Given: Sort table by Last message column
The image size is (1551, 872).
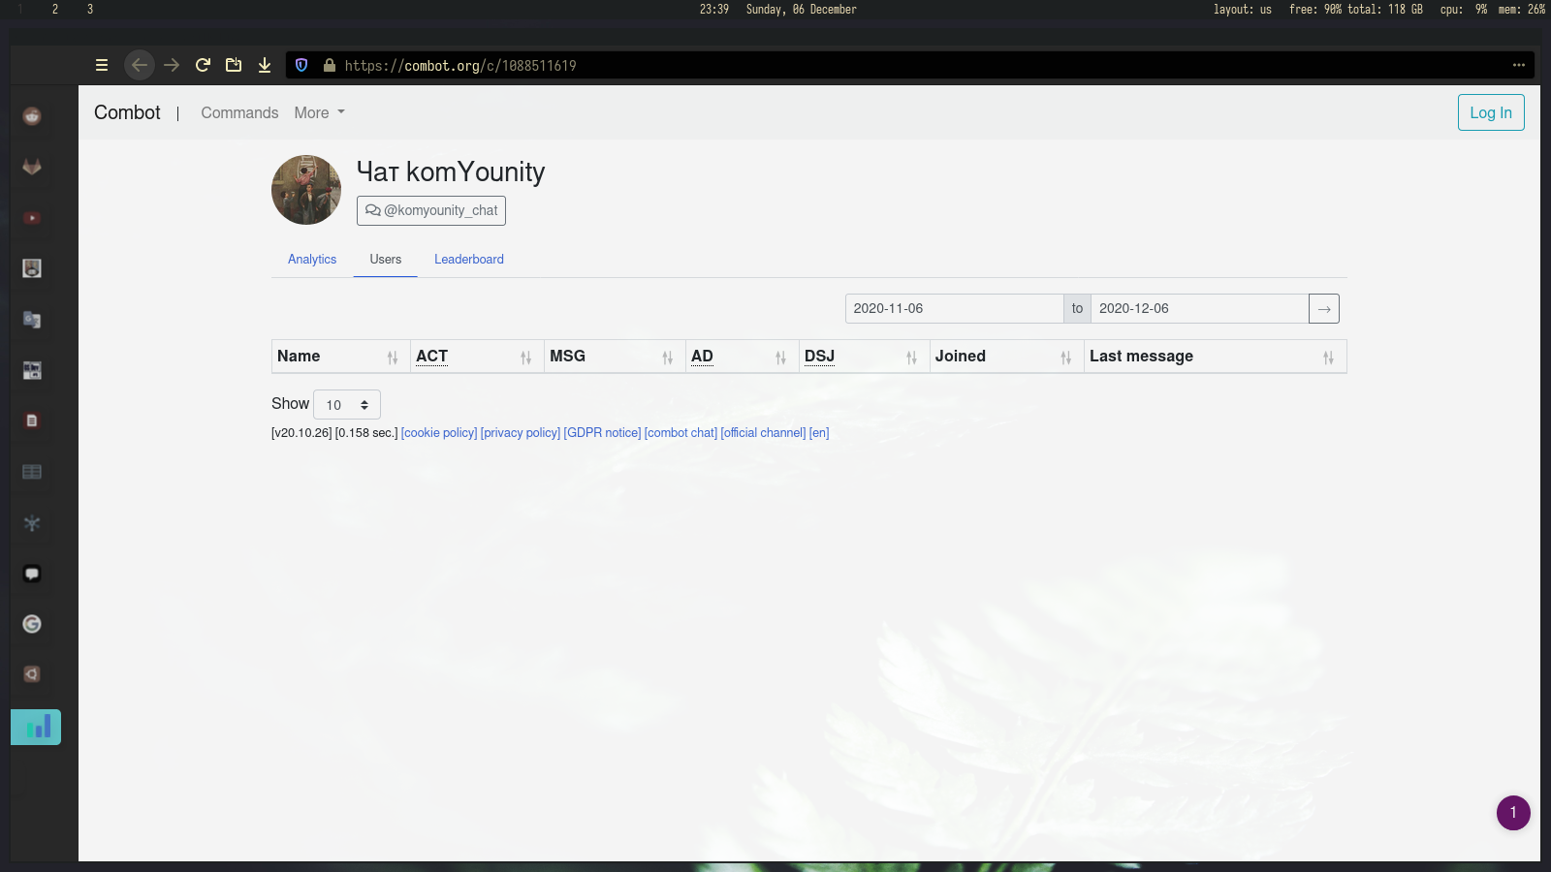Looking at the screenshot, I should [1215, 357].
